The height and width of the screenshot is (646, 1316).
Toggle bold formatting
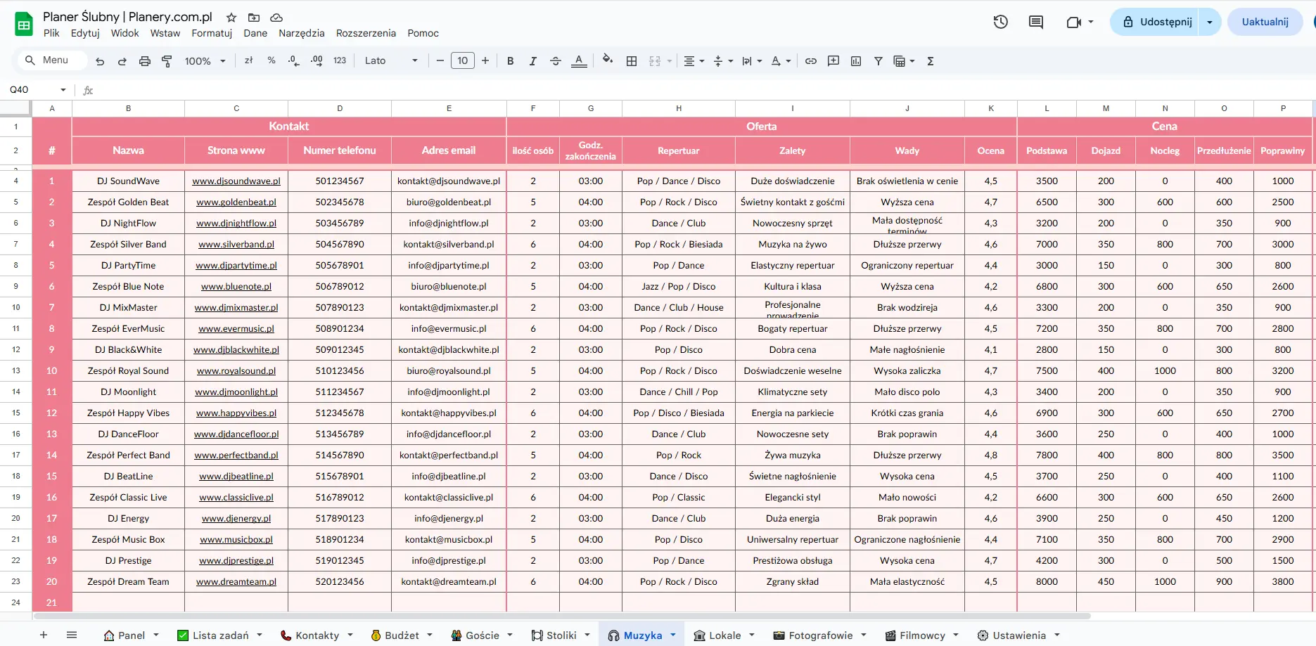511,61
